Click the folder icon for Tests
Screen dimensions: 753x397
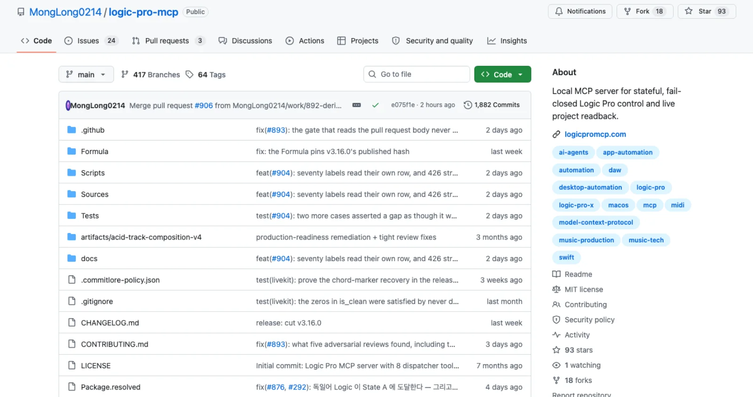pyautogui.click(x=72, y=216)
